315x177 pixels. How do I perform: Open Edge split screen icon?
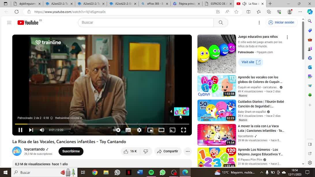tap(248, 12)
